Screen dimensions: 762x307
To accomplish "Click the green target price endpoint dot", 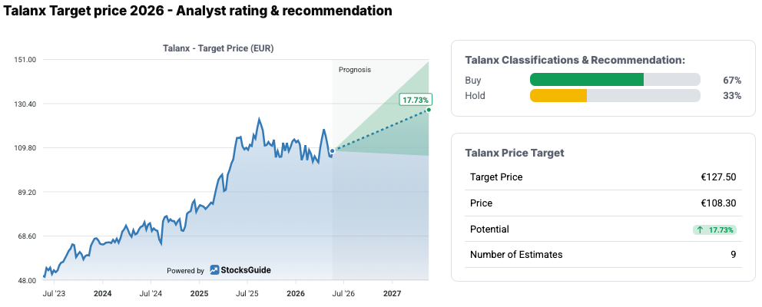I will 429,110.
